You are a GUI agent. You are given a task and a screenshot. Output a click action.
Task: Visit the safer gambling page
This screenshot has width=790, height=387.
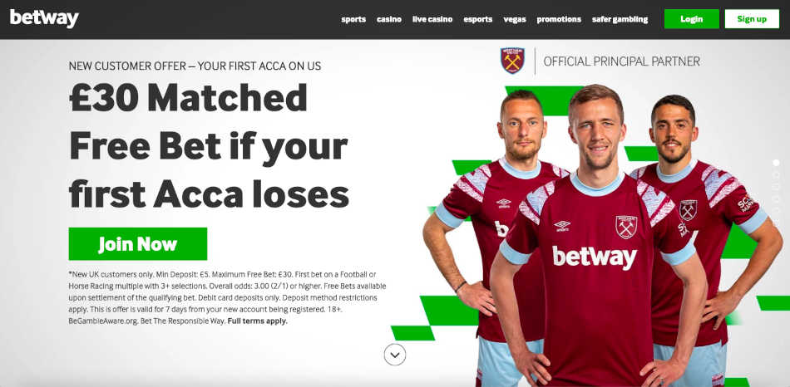pyautogui.click(x=620, y=19)
